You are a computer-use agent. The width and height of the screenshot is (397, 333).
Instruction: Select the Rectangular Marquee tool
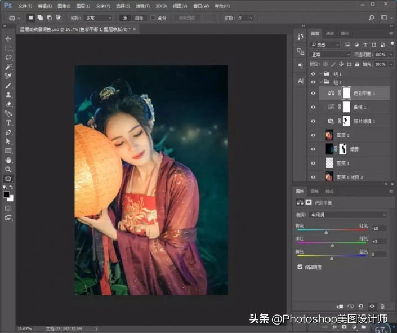pos(8,48)
